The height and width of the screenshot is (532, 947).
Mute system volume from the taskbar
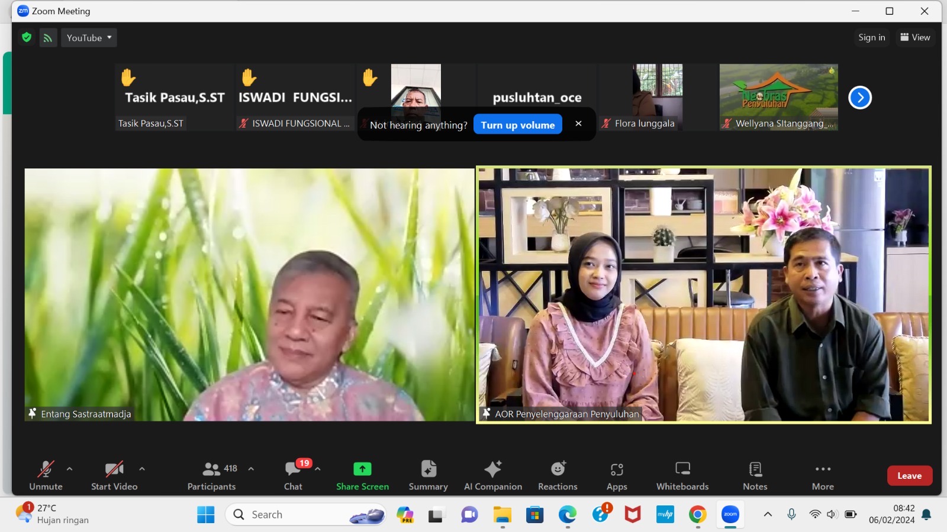point(832,514)
